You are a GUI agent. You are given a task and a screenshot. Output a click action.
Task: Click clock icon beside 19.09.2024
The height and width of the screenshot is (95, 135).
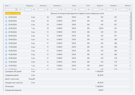coord(6,40)
